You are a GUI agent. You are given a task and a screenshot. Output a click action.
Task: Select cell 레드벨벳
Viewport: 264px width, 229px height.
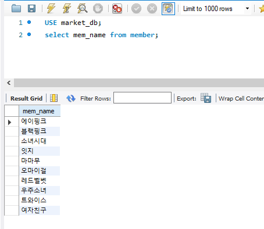40,181
